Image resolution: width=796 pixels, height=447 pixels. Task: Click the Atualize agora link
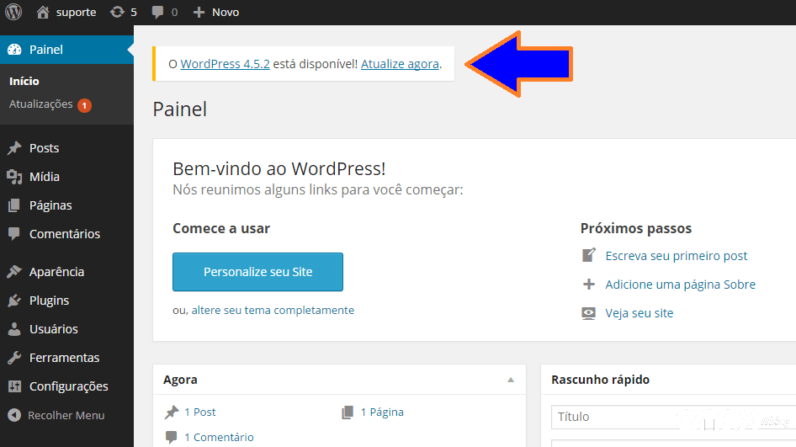pos(400,64)
